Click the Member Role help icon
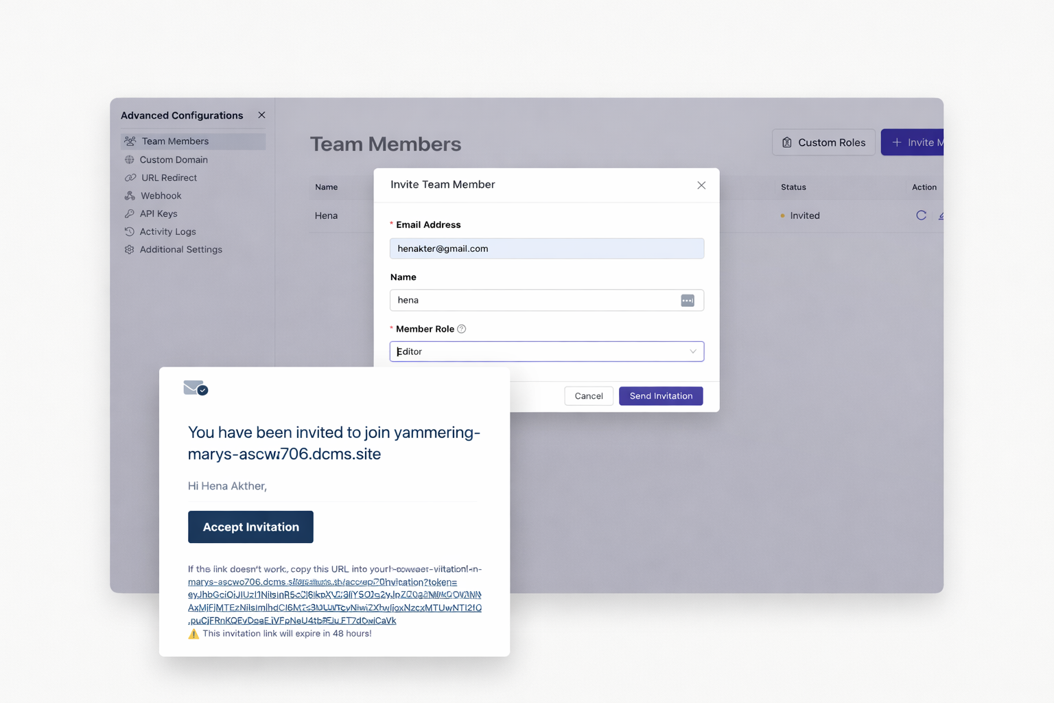1054x703 pixels. click(x=462, y=329)
